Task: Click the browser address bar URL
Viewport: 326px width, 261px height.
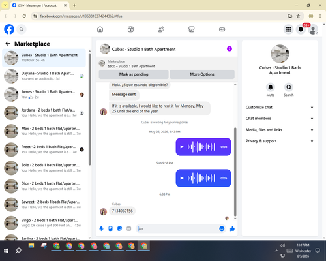Action: coord(81,16)
